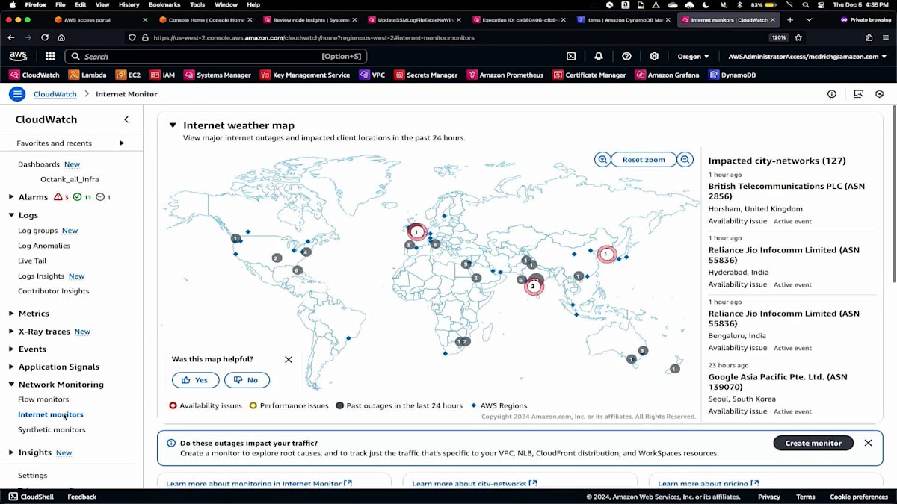The image size is (897, 504).
Task: Open the DynamoDB bookmark shortcut
Action: point(732,75)
